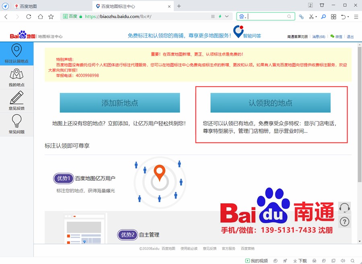Click the undo arrow toolbar icon

point(343,16)
